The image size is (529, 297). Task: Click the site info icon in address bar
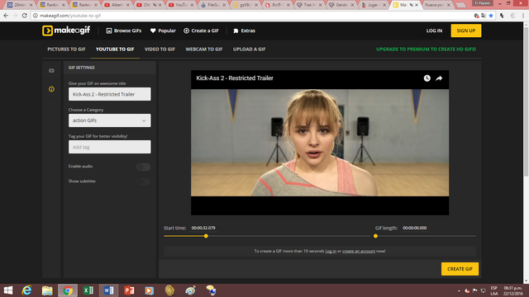[x=35, y=16]
